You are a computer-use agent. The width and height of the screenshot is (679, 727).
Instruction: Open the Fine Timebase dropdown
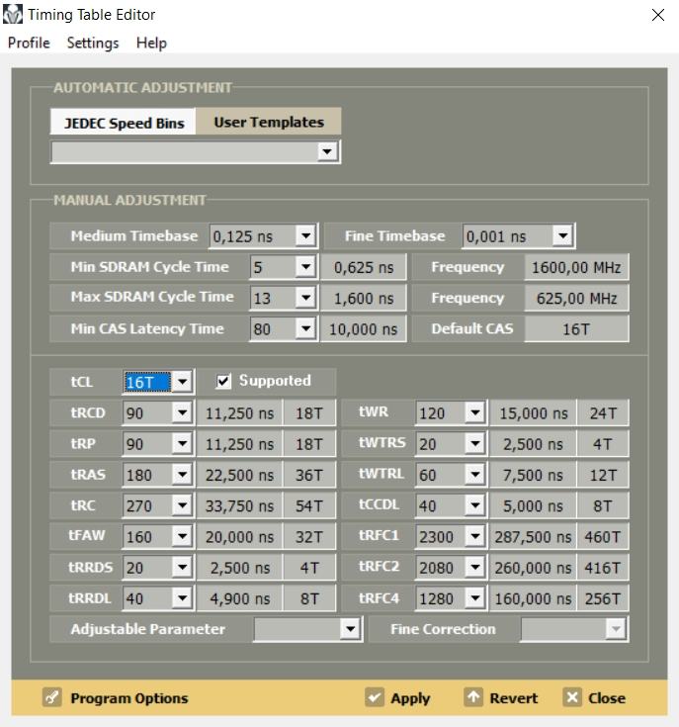562,235
